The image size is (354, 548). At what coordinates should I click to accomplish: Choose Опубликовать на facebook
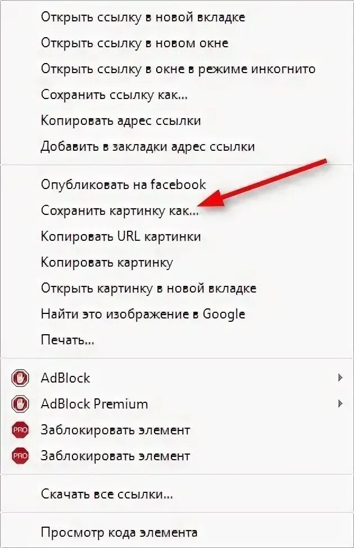point(177,185)
